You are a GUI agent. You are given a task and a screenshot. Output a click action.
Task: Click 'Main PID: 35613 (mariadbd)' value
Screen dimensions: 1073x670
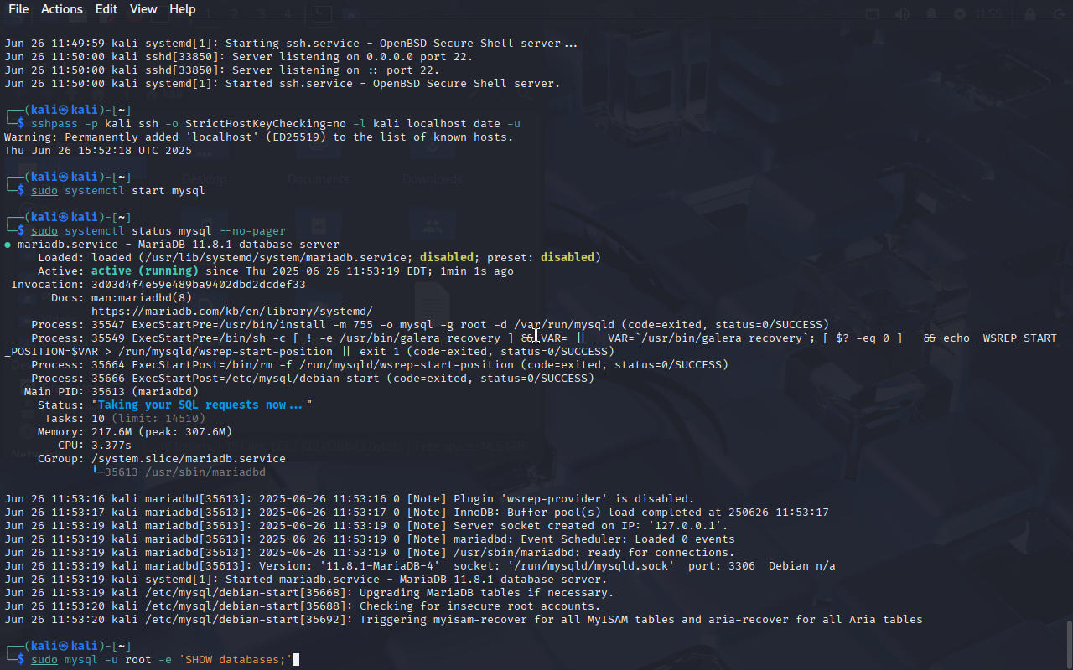pyautogui.click(x=145, y=392)
